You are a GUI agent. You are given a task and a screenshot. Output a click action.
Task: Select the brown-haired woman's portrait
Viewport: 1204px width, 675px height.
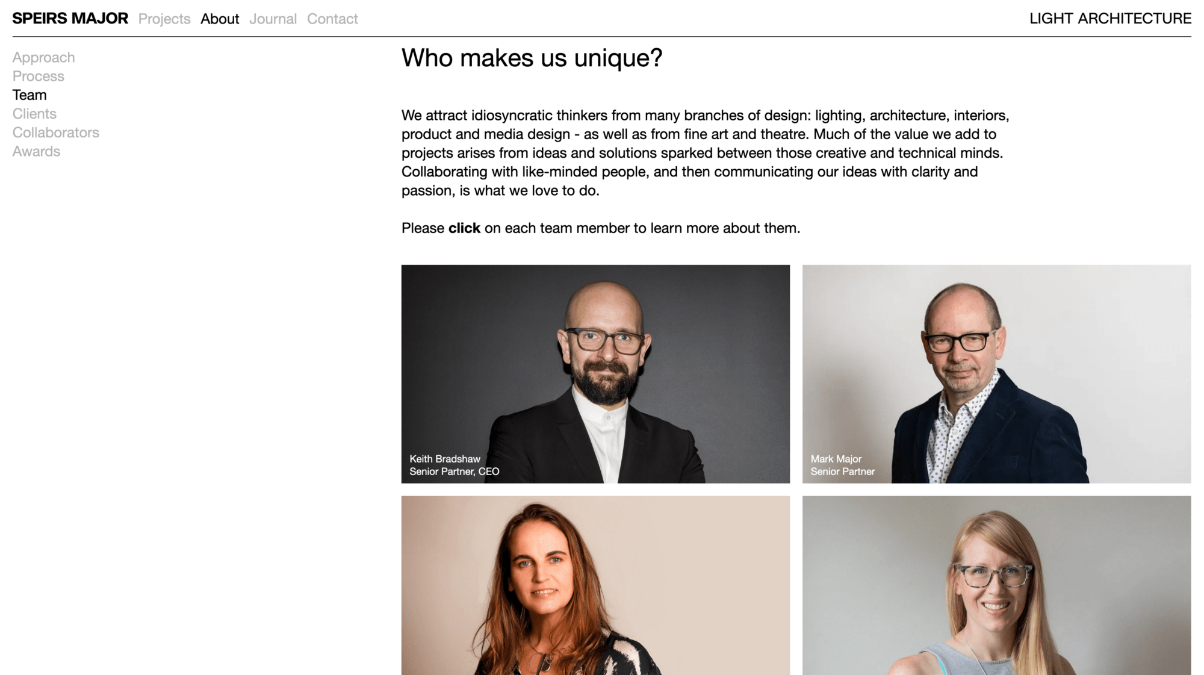click(x=595, y=585)
